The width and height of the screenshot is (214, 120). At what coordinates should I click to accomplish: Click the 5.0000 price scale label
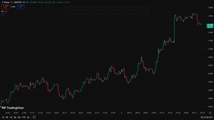(x=210, y=90)
